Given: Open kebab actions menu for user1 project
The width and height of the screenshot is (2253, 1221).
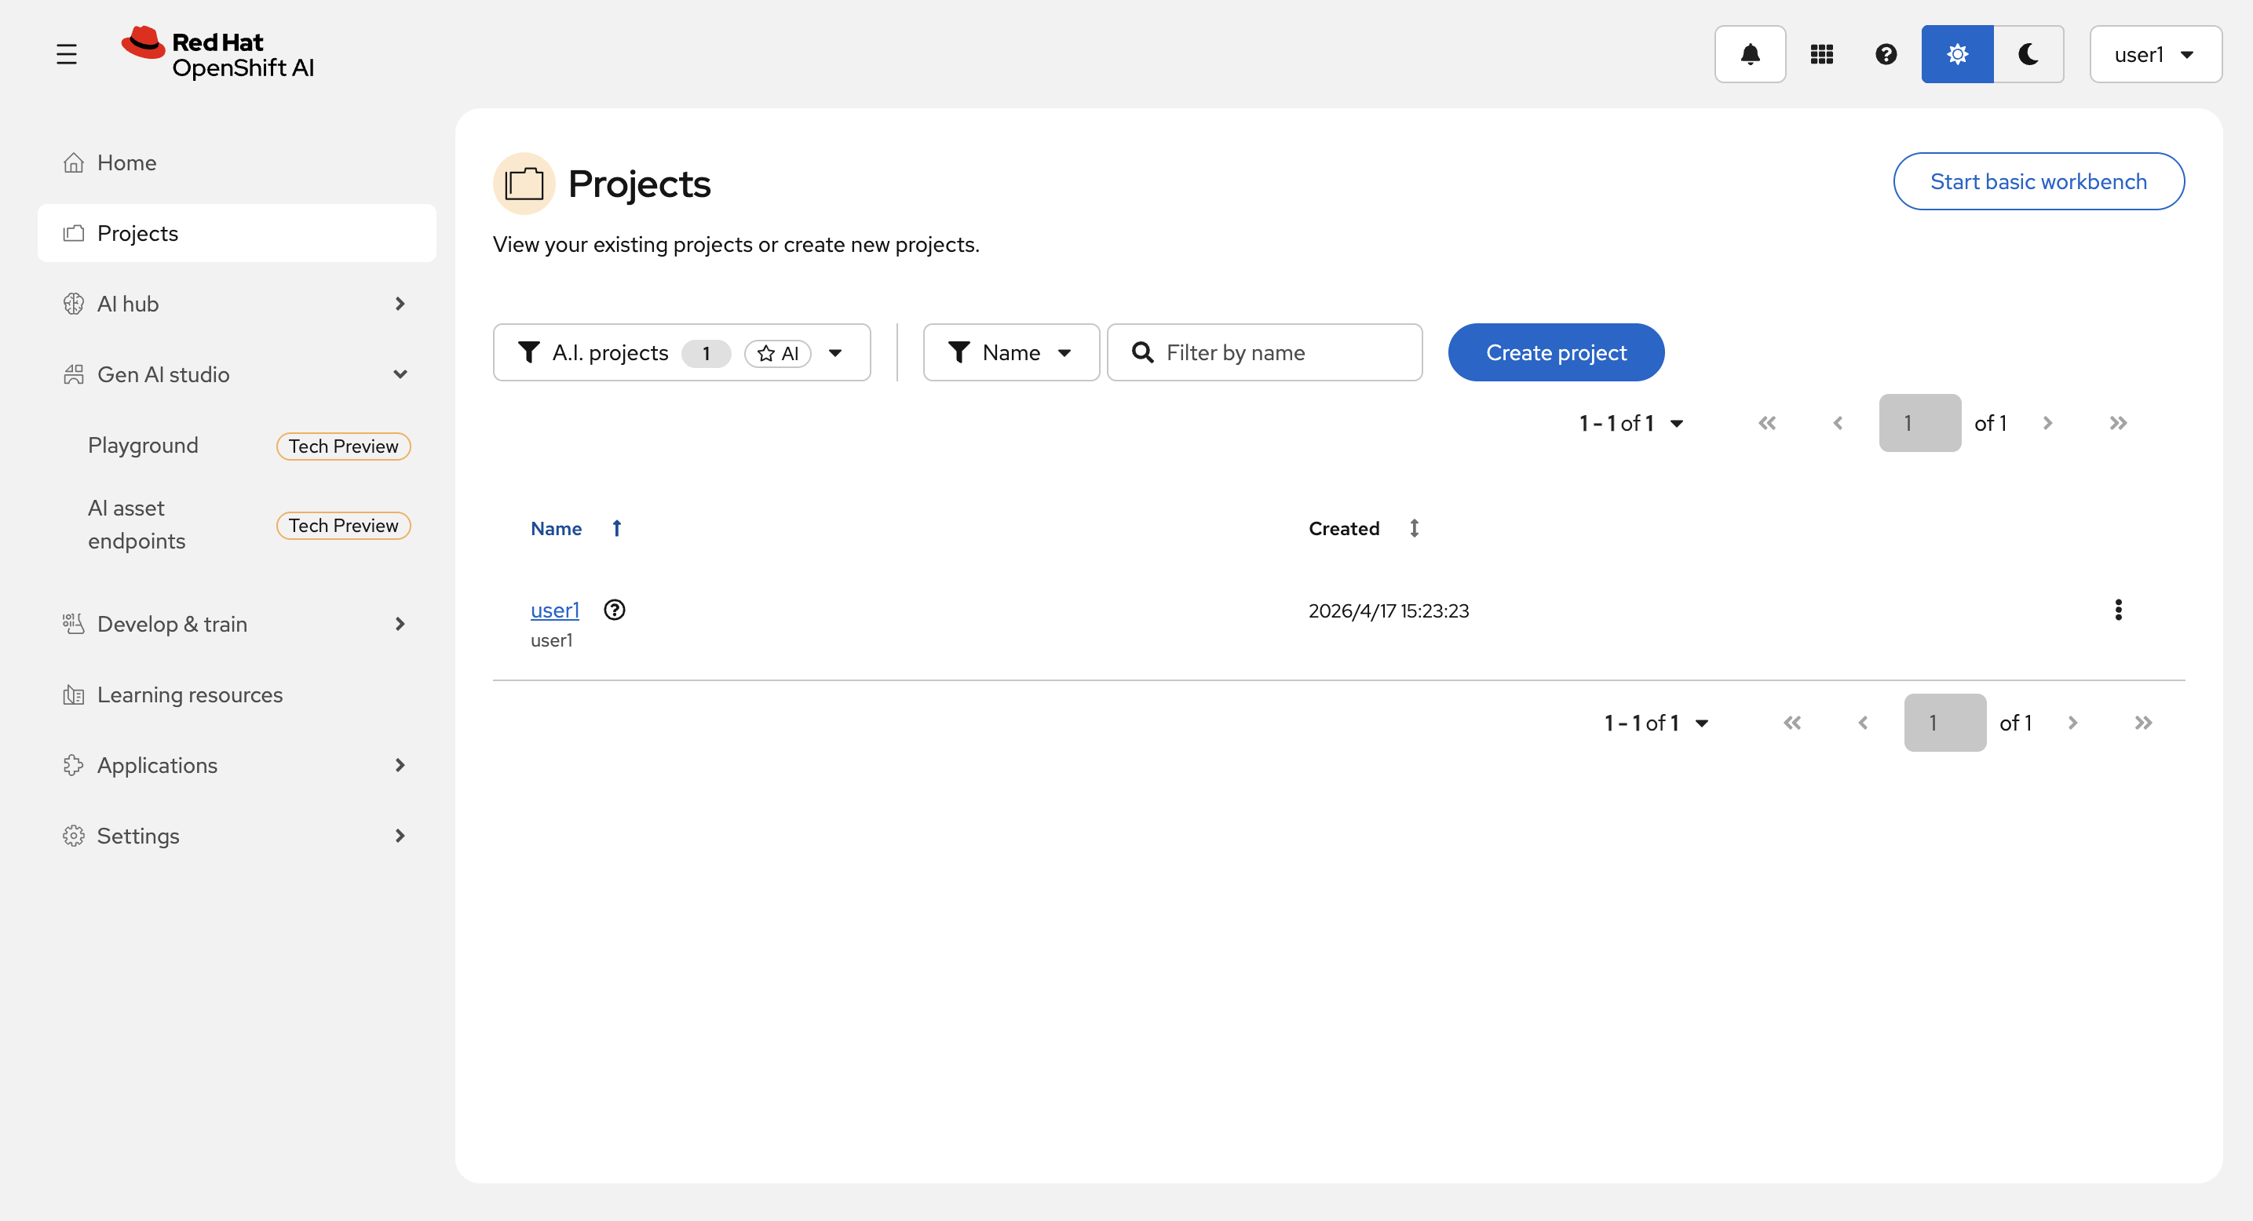Looking at the screenshot, I should (2117, 610).
